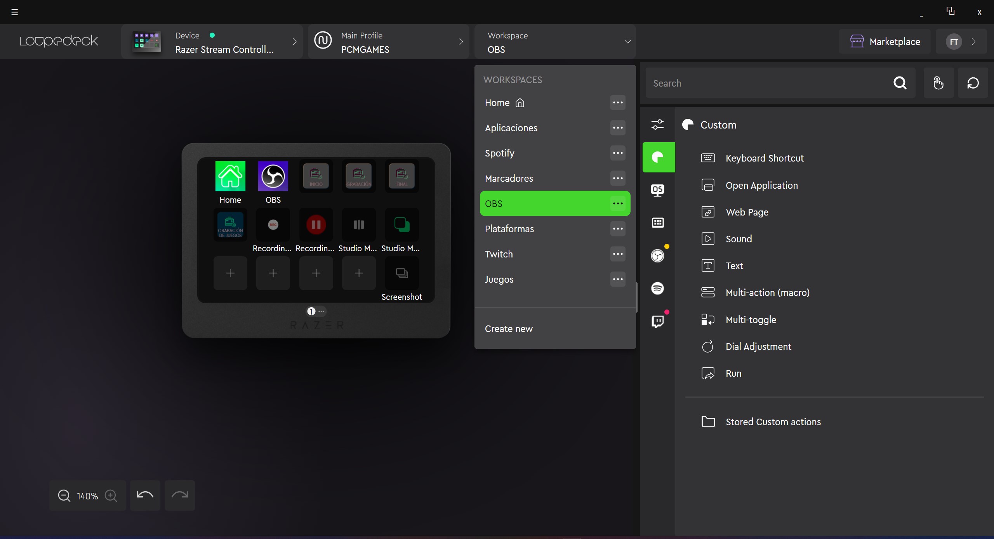Viewport: 994px width, 539px height.
Task: Expand the OBS workspace dropdown menu
Action: coord(626,42)
